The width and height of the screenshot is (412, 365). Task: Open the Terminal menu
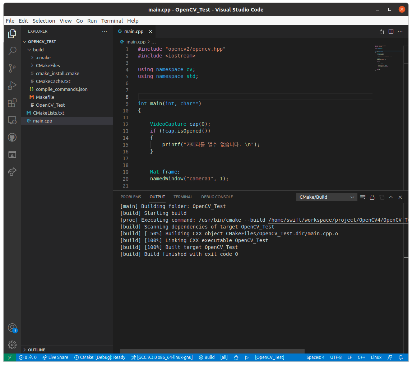point(112,21)
